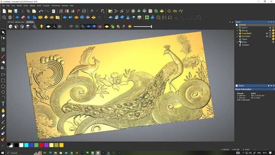Viewport: 275px width, 155px height.
Task: Select the Rectangle drawing tool
Action: [x=3, y=81]
